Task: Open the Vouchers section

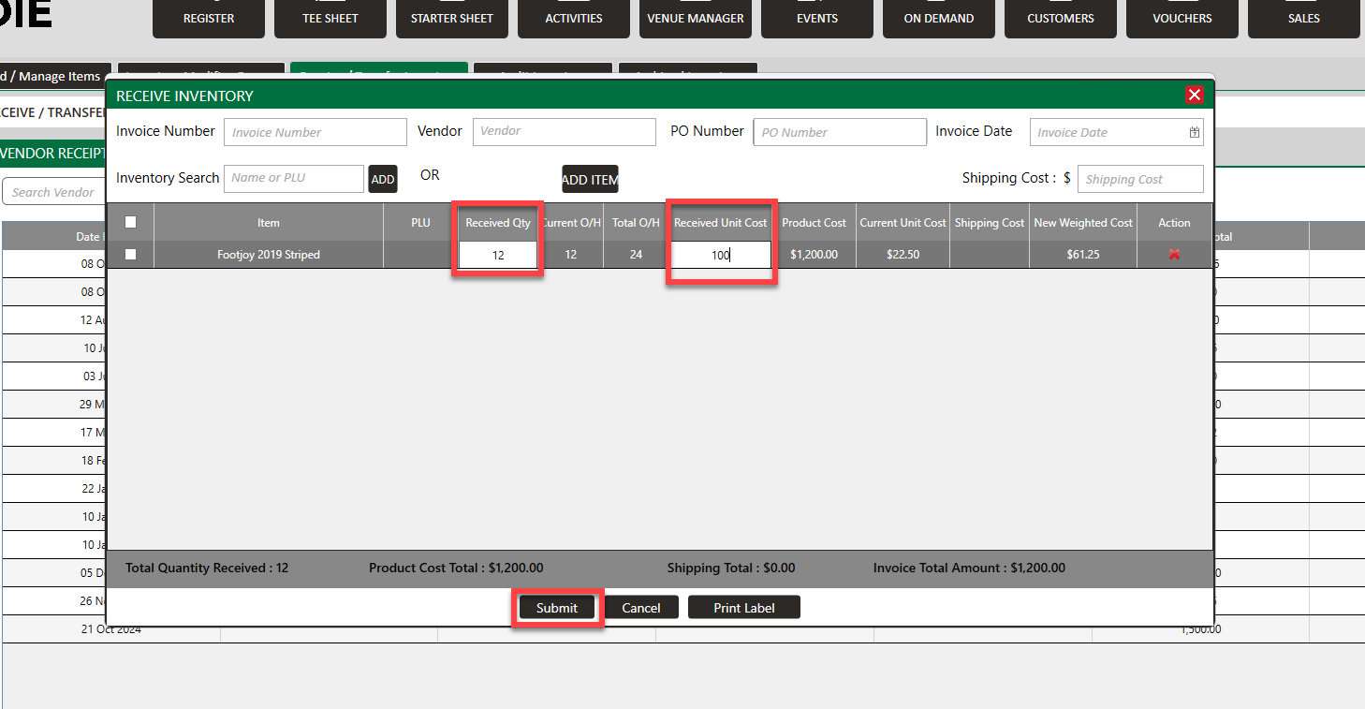Action: pyautogui.click(x=1182, y=19)
